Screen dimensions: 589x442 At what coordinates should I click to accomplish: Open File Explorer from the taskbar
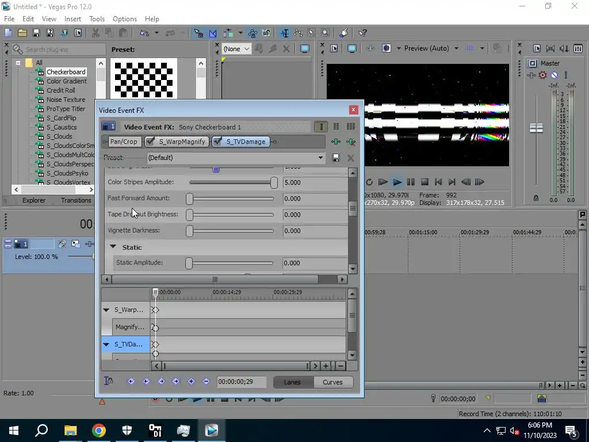[x=71, y=430]
